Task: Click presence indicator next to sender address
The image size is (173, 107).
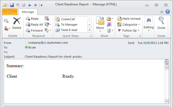Action: click(x=26, y=43)
